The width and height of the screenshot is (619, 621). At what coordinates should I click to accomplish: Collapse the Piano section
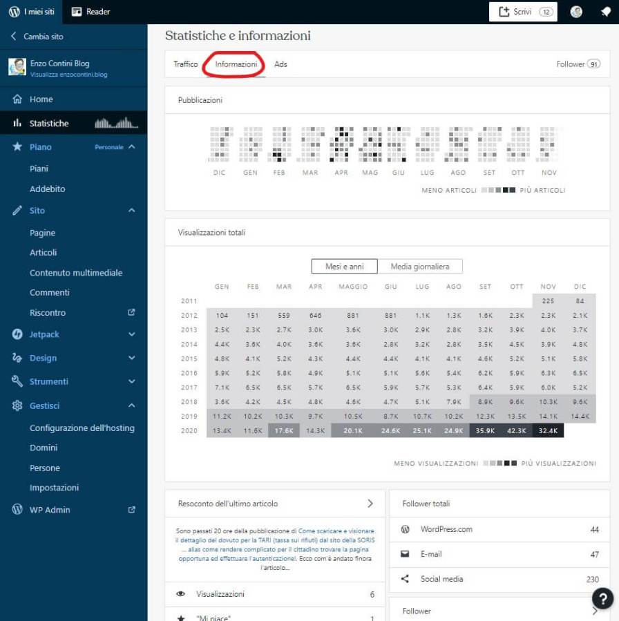click(x=132, y=147)
